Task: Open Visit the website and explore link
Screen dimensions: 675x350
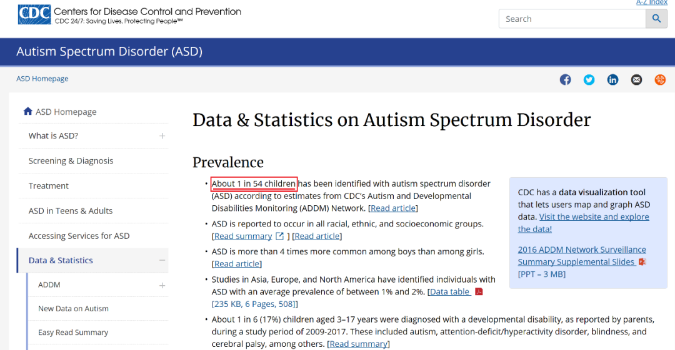Action: tap(583, 223)
